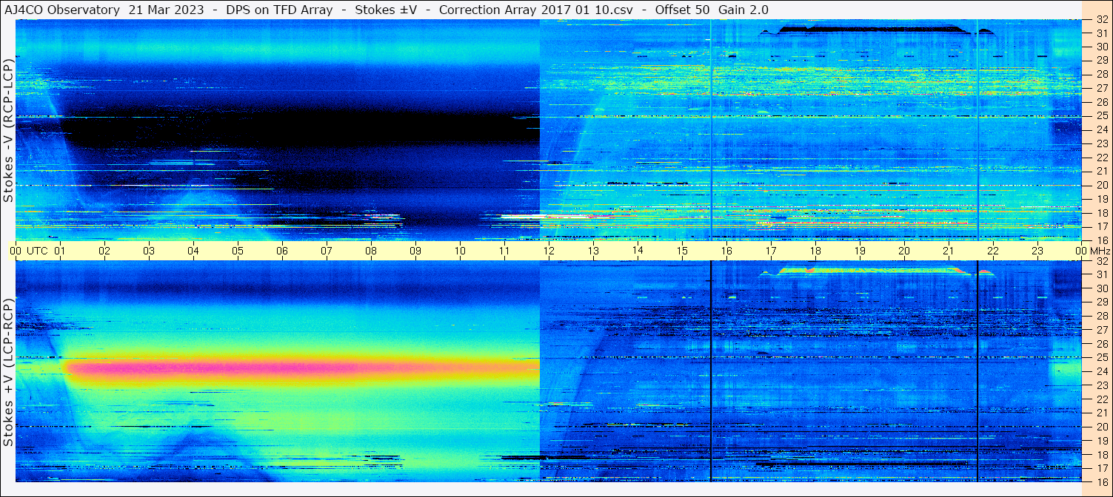
Task: Select the 27 frequency label of the Stokes +V panel
Action: [x=1101, y=330]
